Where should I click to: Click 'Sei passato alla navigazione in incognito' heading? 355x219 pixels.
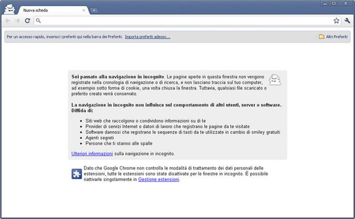point(118,76)
